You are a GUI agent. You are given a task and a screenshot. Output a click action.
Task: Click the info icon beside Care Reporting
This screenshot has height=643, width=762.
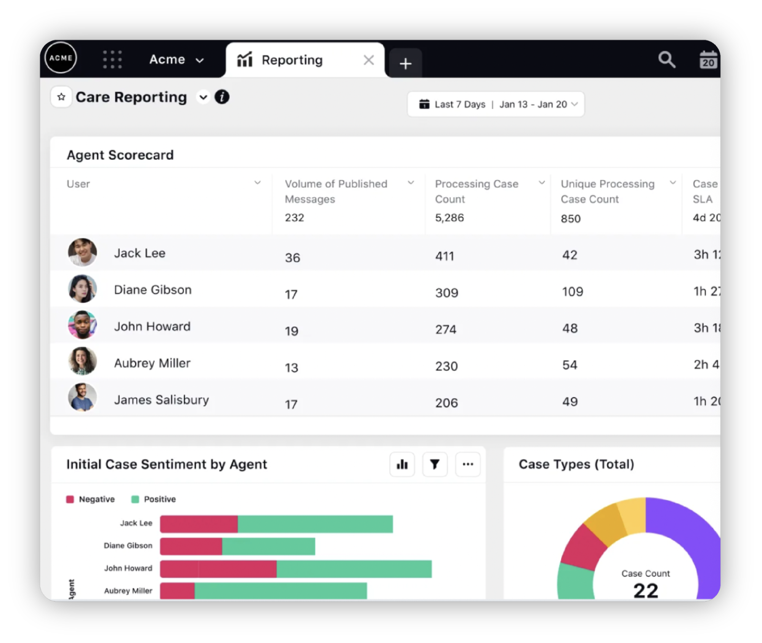(222, 97)
